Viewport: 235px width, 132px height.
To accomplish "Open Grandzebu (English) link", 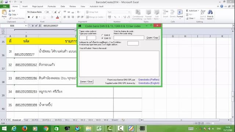I will coord(149,83).
